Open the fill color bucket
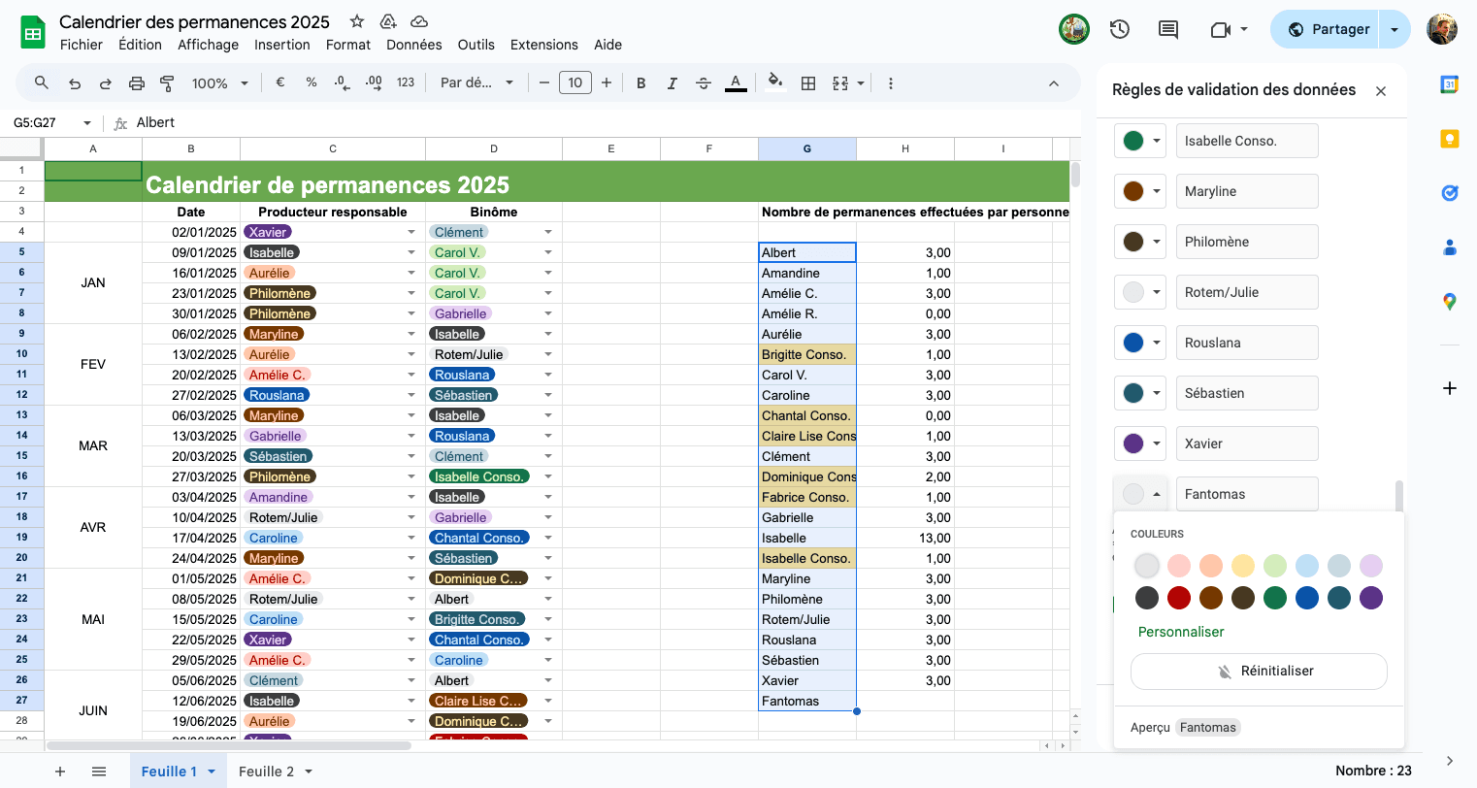The width and height of the screenshot is (1477, 788). 774,82
